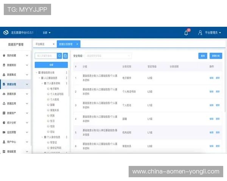Screen dimensions: 227x181
Task: Click the 数据治理 sidebar icon
Action: (4, 84)
